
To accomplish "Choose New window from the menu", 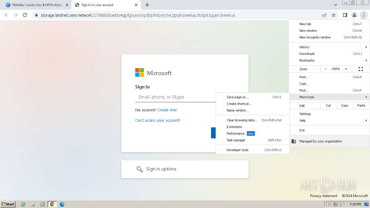I will click(329, 31).
